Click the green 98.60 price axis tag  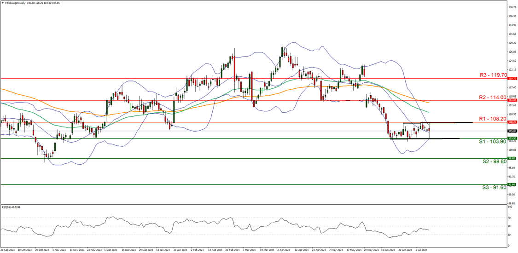click(511, 158)
